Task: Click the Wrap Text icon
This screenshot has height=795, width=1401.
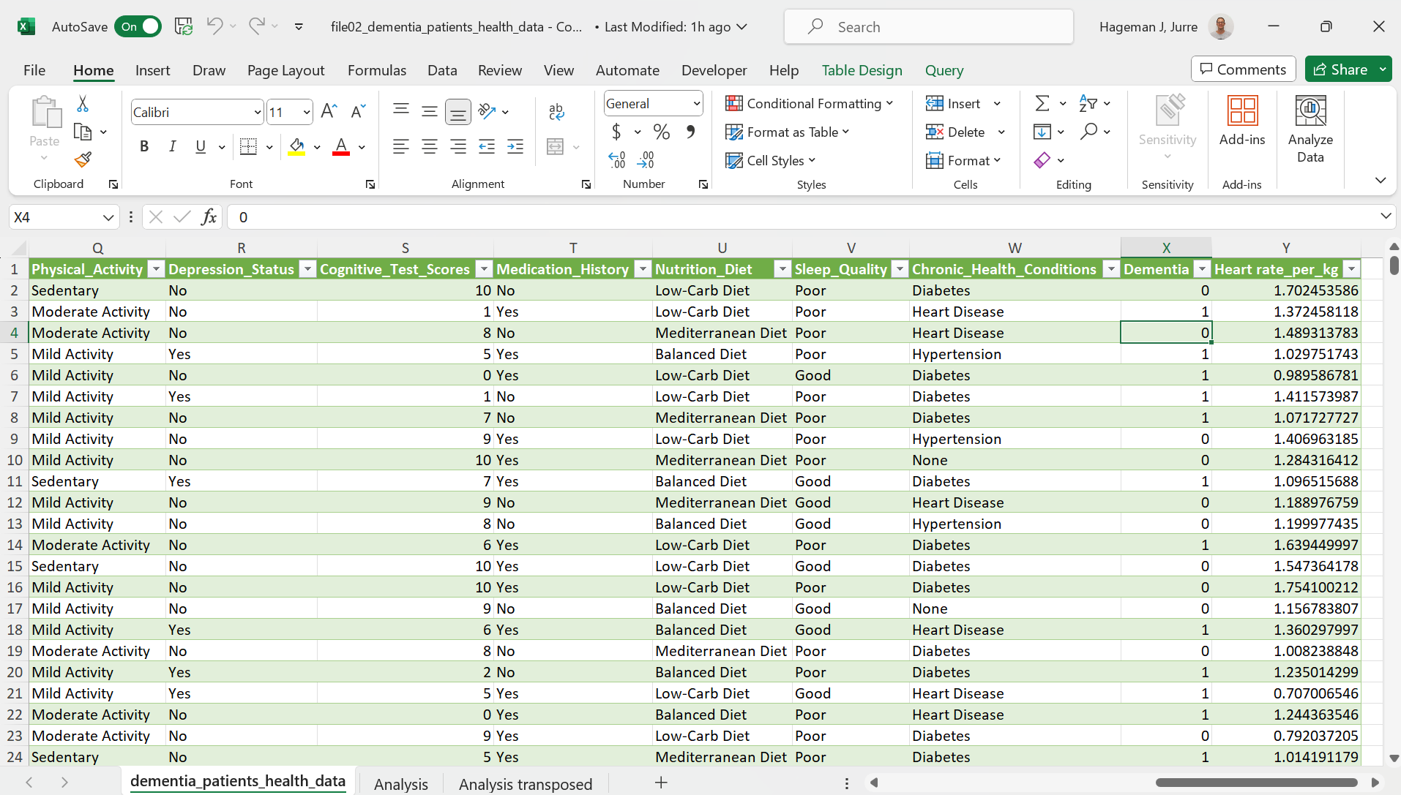Action: [x=556, y=111]
